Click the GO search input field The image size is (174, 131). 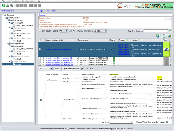121,122
